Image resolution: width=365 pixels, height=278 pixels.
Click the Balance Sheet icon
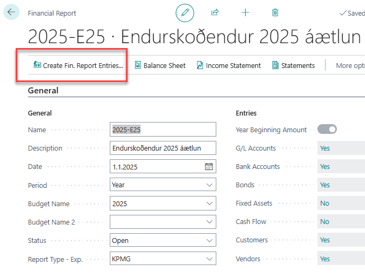pyautogui.click(x=138, y=65)
